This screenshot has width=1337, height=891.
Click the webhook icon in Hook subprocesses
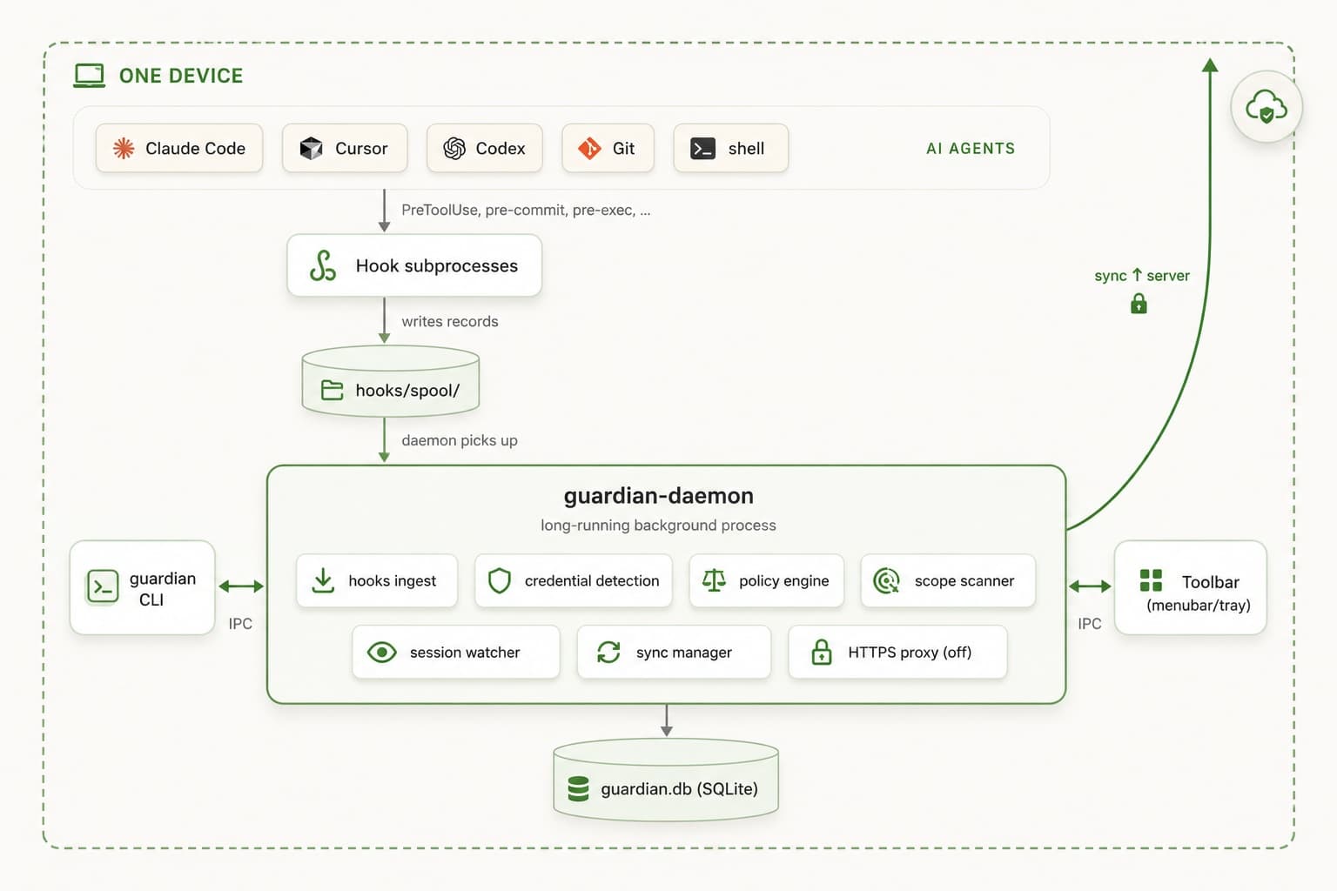pos(323,265)
